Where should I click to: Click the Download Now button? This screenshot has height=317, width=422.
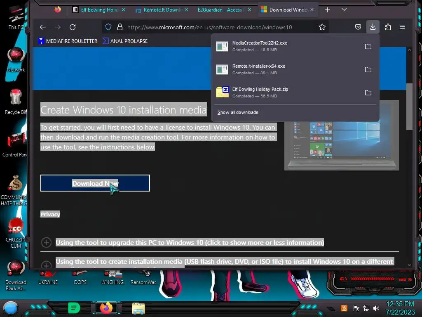95,183
